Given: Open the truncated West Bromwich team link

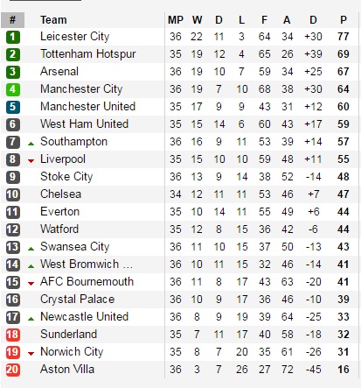Looking at the screenshot, I should (x=87, y=265).
